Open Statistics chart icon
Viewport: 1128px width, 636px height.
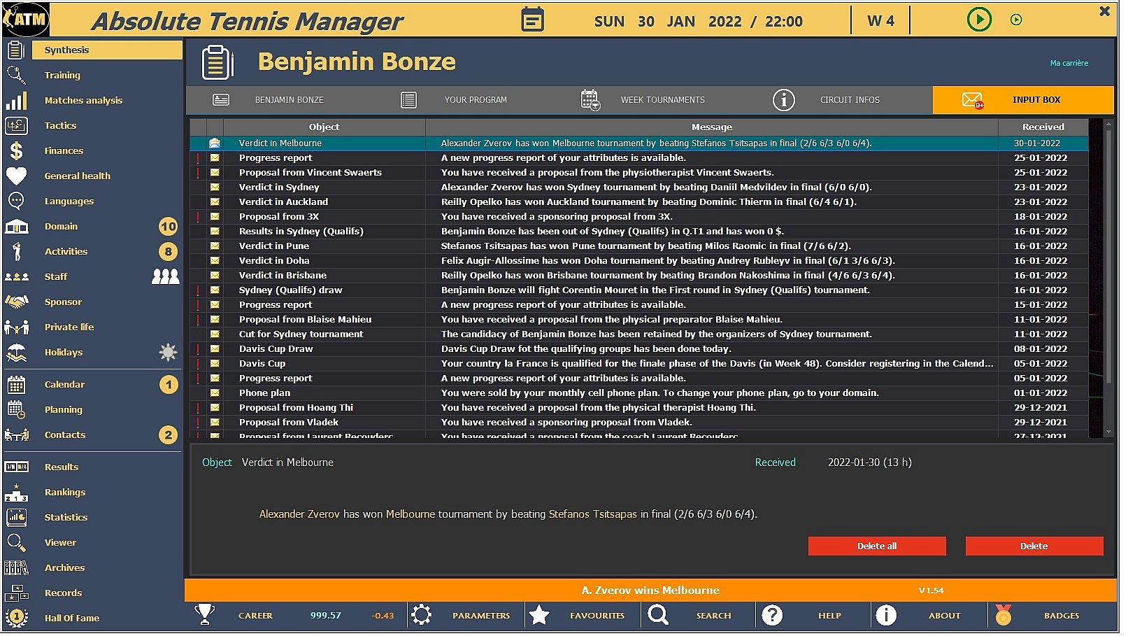(16, 518)
